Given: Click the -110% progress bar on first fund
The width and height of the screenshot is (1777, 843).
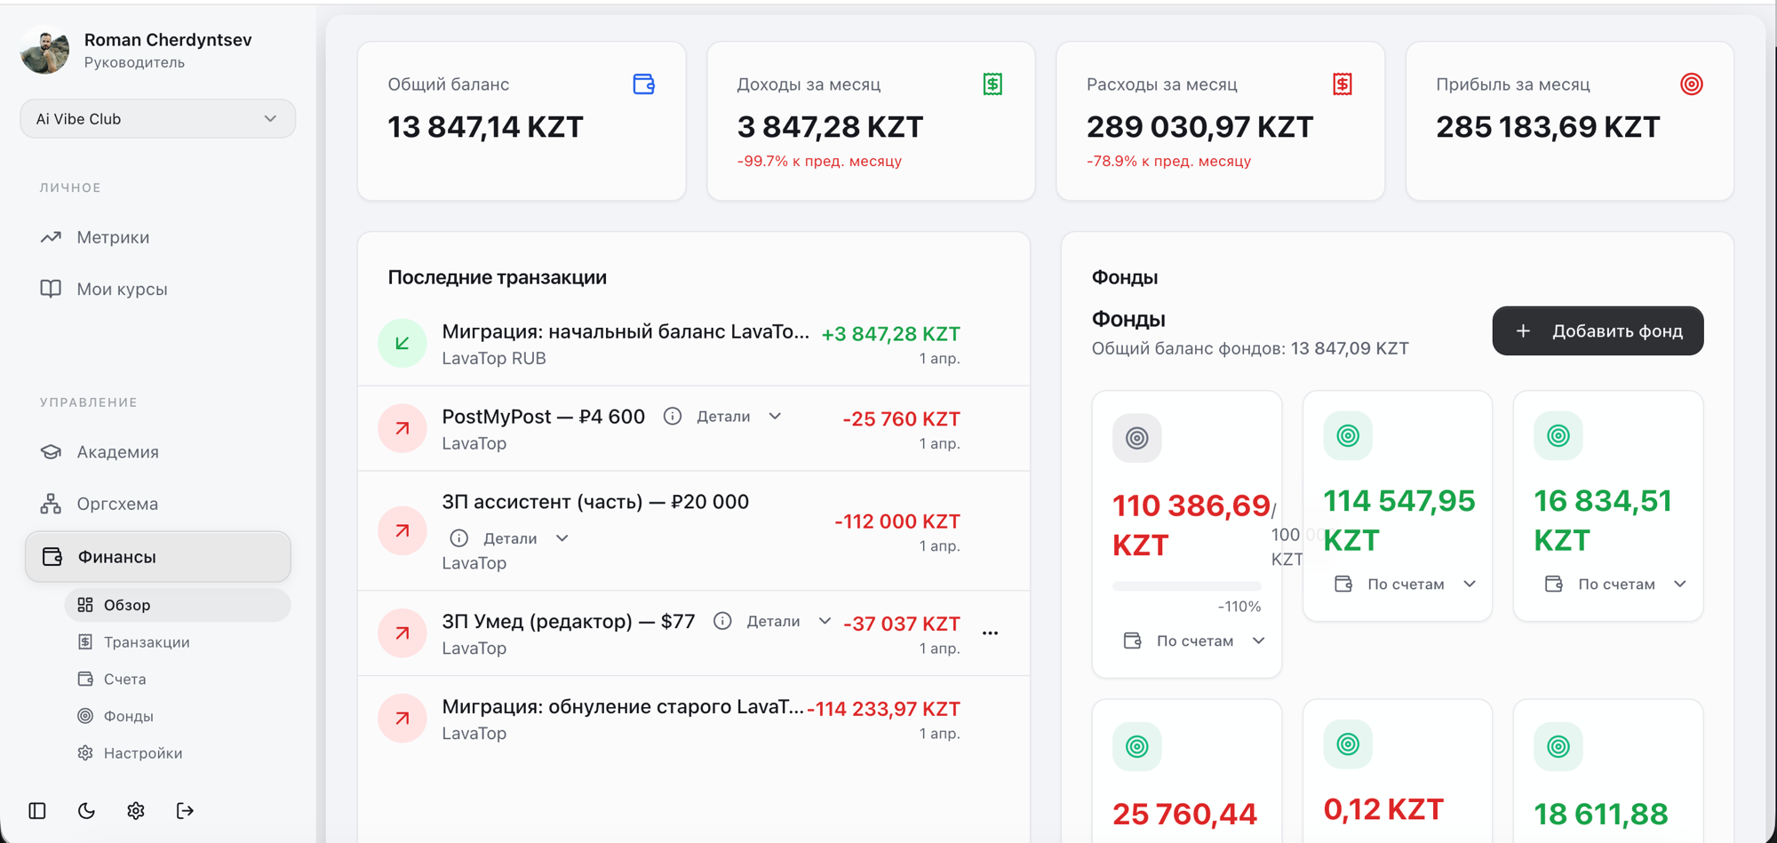Looking at the screenshot, I should tap(1187, 586).
